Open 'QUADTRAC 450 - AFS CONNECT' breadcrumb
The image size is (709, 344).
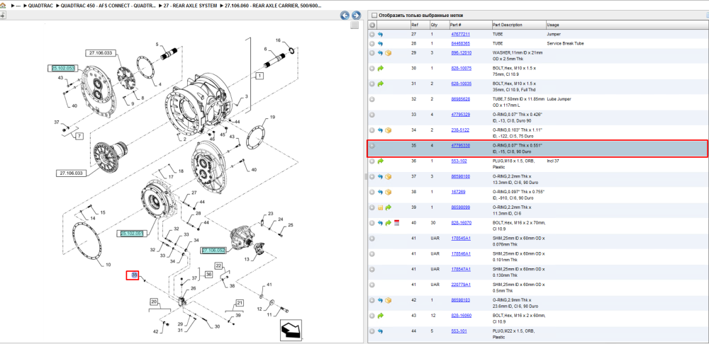coord(108,6)
